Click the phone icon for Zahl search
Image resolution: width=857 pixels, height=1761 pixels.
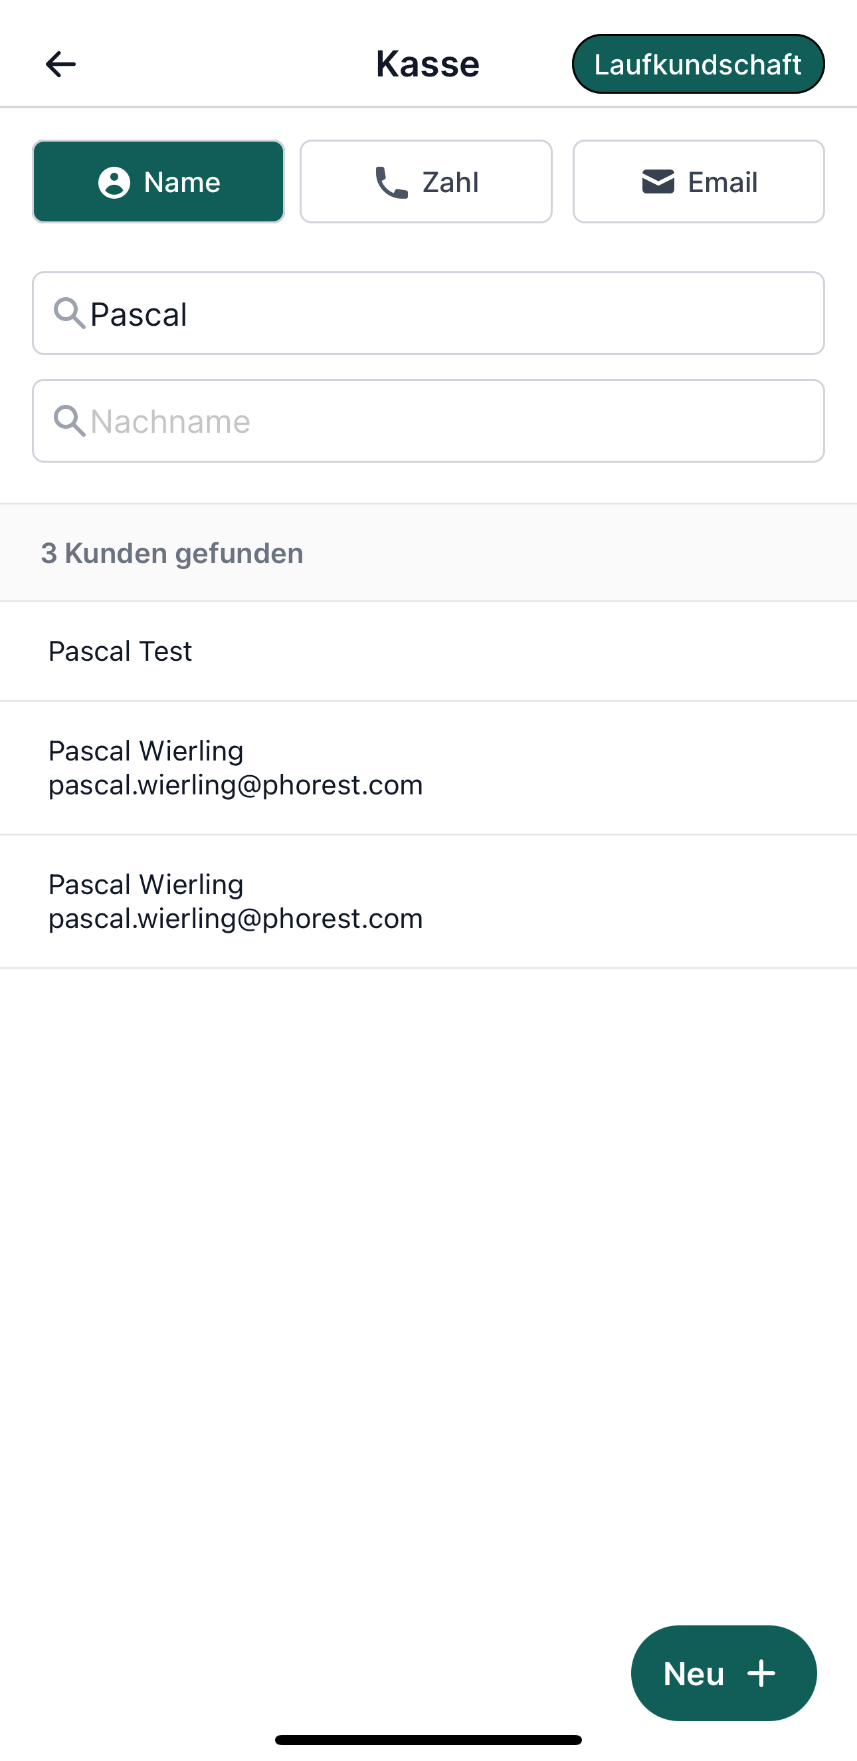[391, 183]
